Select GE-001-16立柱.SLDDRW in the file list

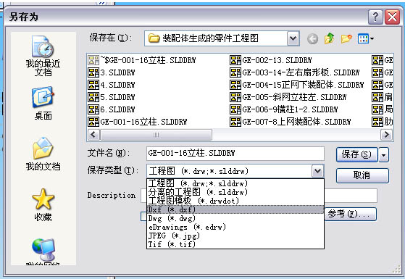(138, 122)
